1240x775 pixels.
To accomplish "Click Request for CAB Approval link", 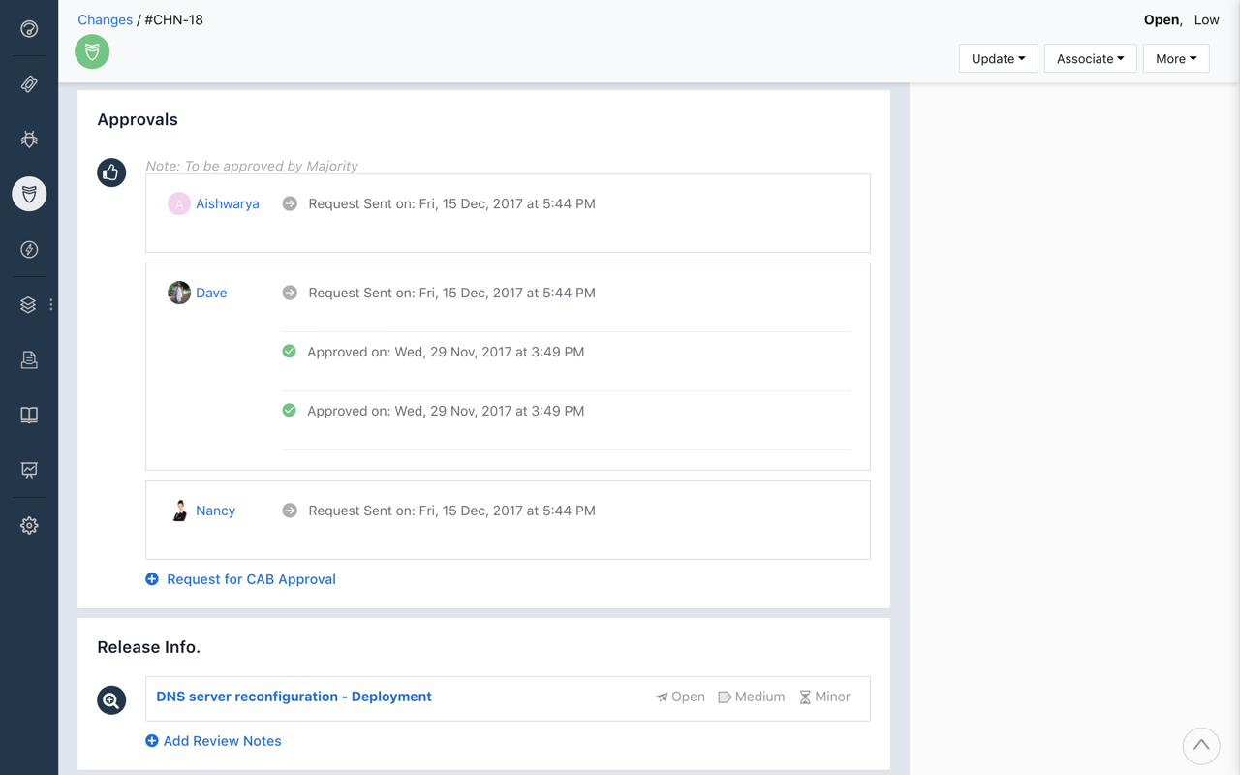I will pyautogui.click(x=251, y=579).
